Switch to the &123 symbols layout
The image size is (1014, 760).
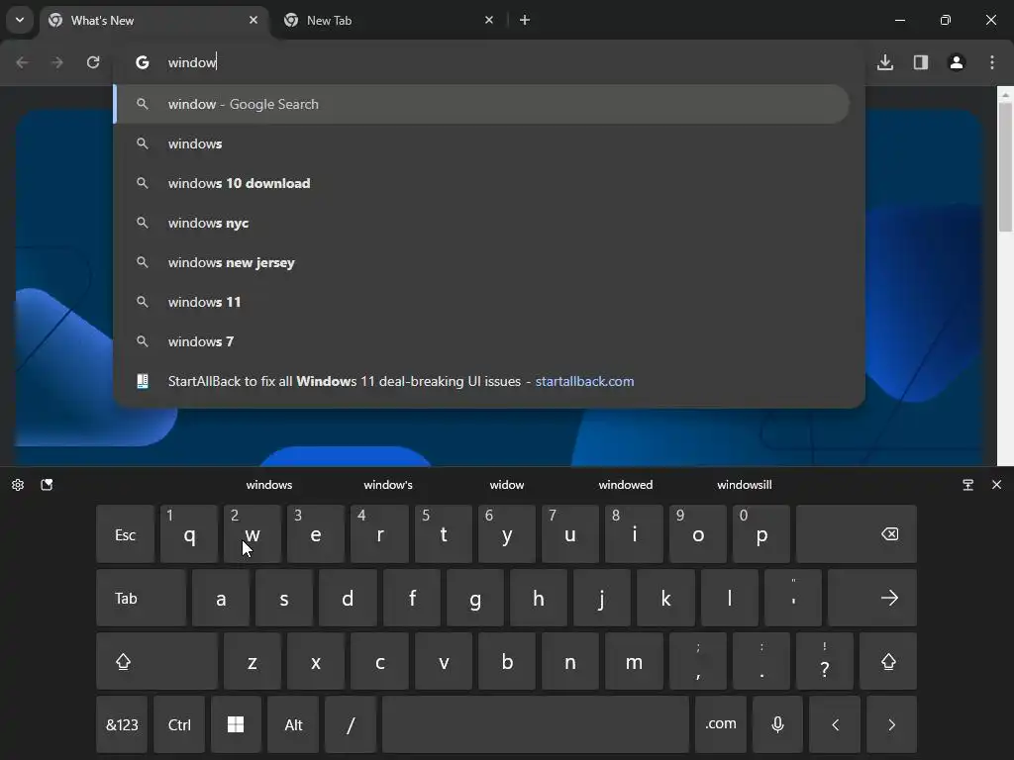click(x=122, y=724)
